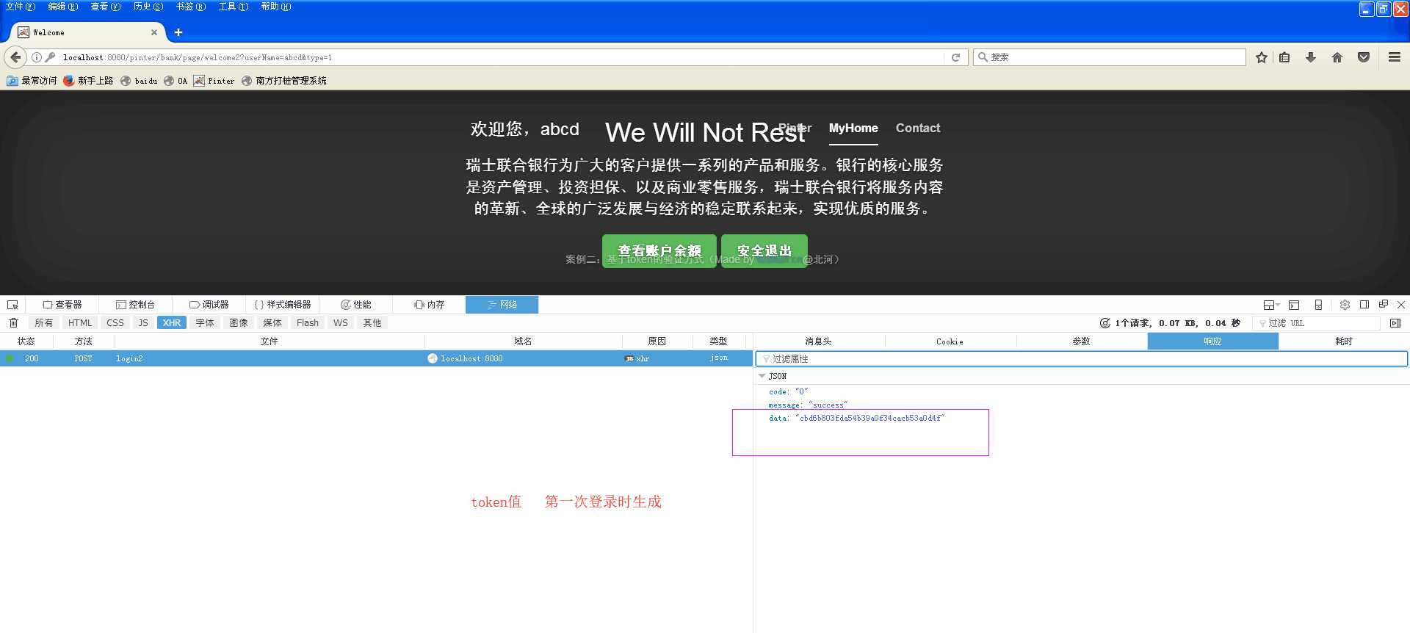Click the 查看账户余额 button
This screenshot has height=633, width=1410.
pos(659,251)
